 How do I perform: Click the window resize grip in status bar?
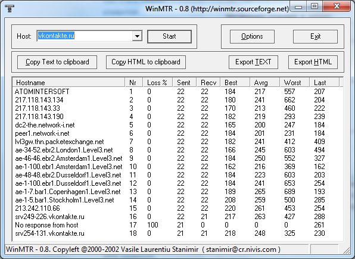click(x=347, y=250)
